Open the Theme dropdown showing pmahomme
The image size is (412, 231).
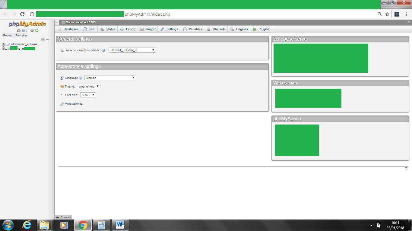[89, 87]
